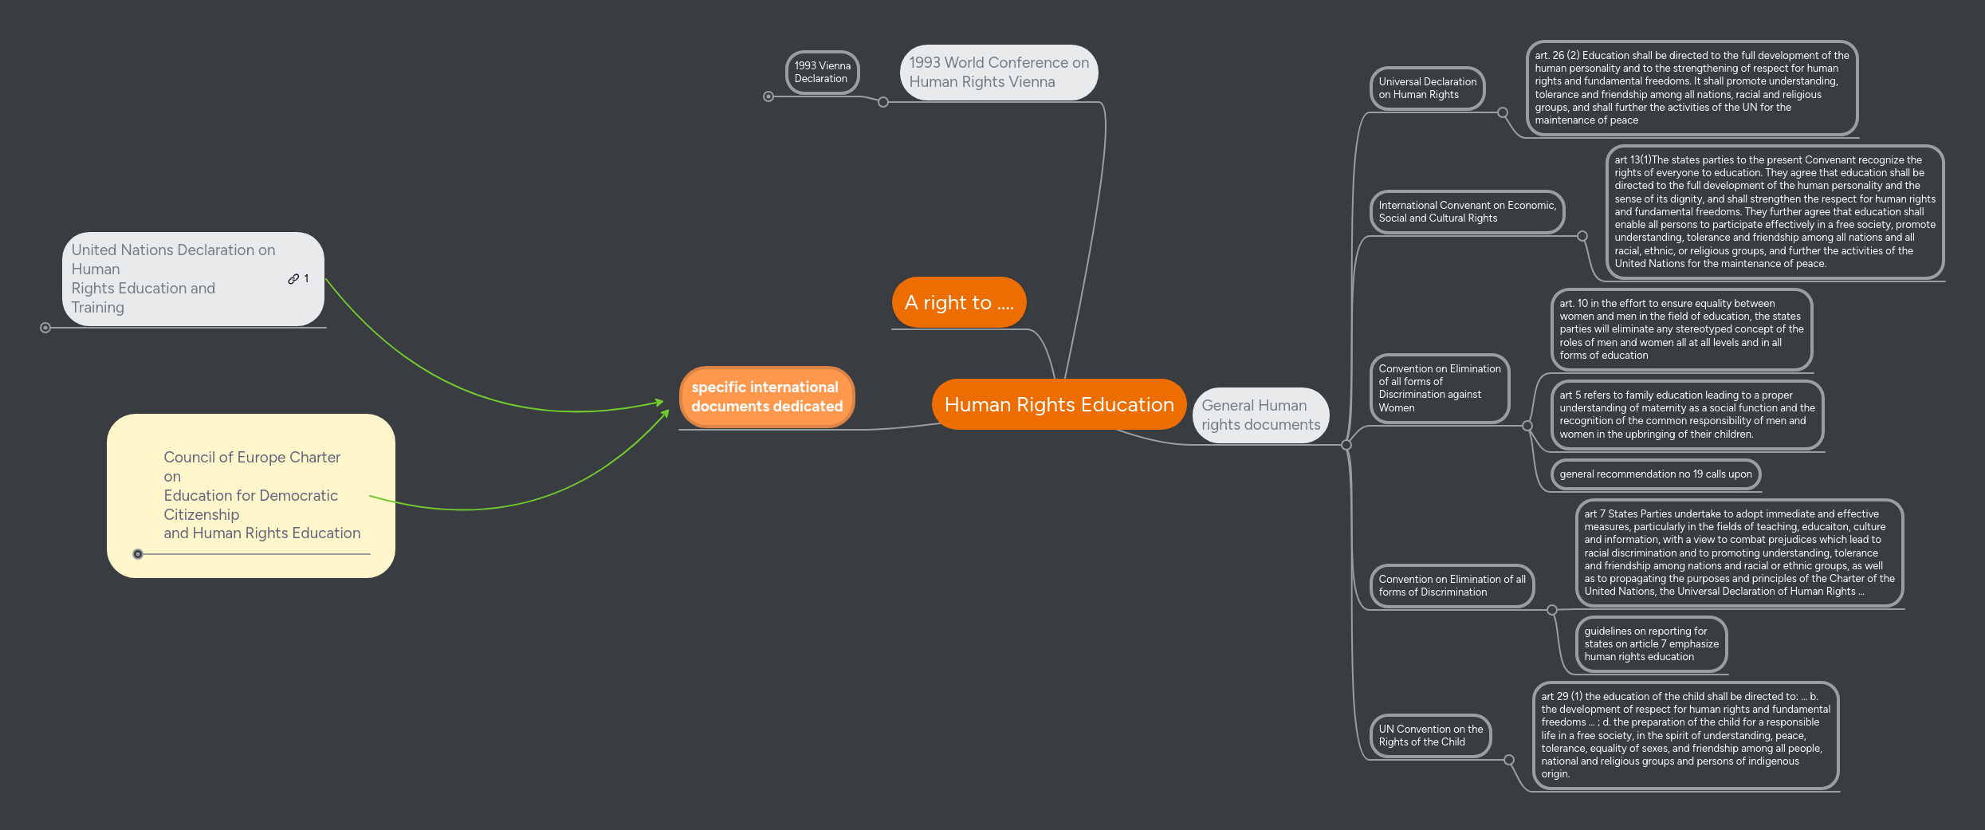Image resolution: width=1985 pixels, height=830 pixels.
Task: Select the 1993 Vienna Declaration node
Action: click(x=822, y=73)
